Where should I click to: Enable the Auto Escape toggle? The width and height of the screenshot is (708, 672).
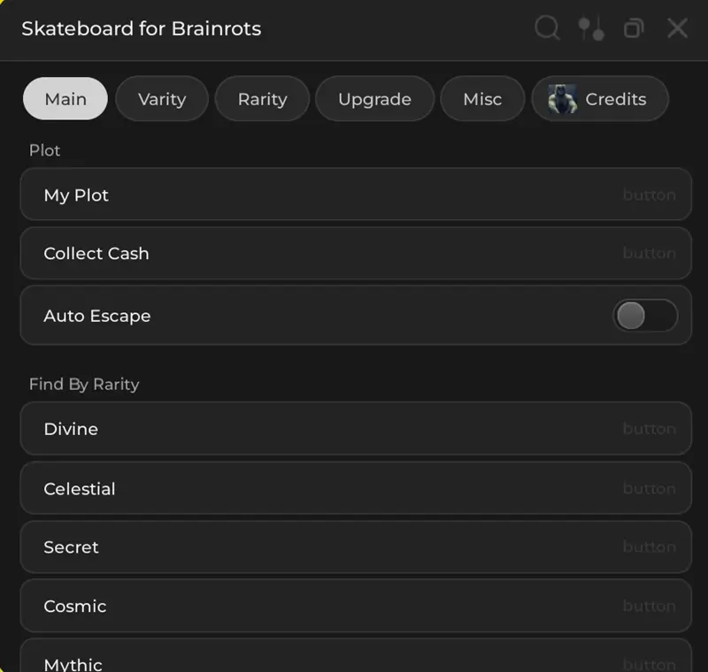pyautogui.click(x=646, y=316)
